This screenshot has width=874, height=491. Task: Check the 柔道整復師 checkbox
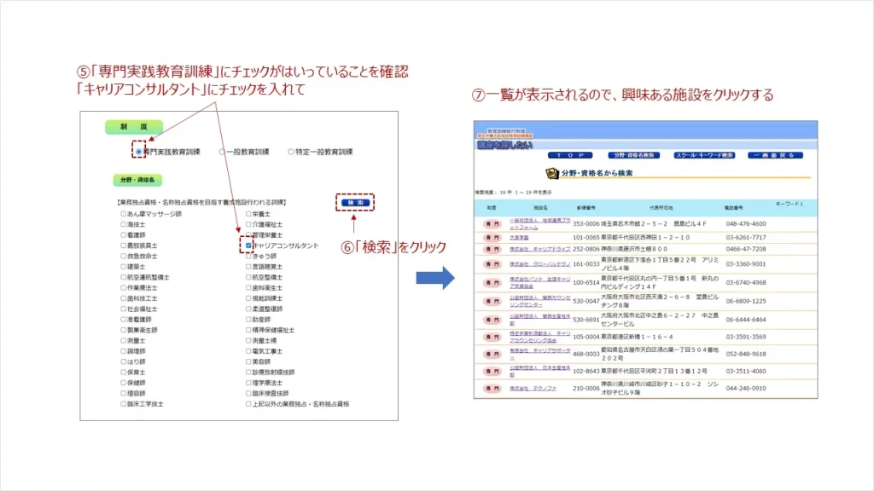tap(248, 309)
